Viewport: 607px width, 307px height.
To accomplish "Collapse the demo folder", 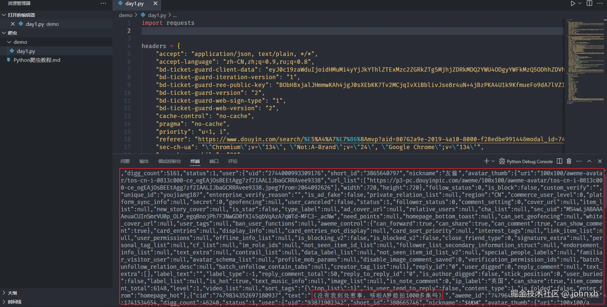I will 9,42.
